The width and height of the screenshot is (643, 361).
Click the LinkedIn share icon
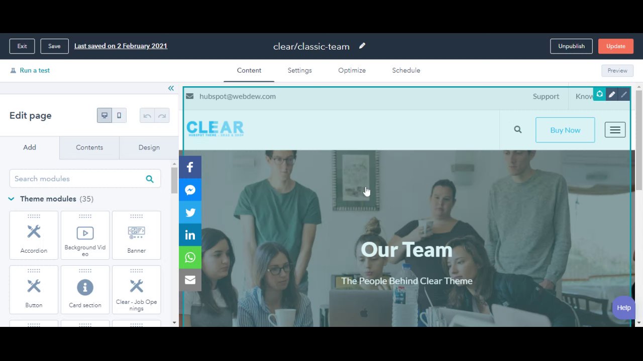coord(190,235)
